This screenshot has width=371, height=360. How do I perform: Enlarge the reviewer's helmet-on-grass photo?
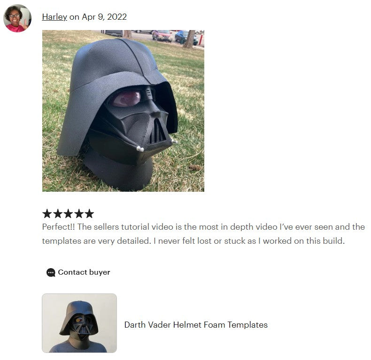tap(123, 111)
